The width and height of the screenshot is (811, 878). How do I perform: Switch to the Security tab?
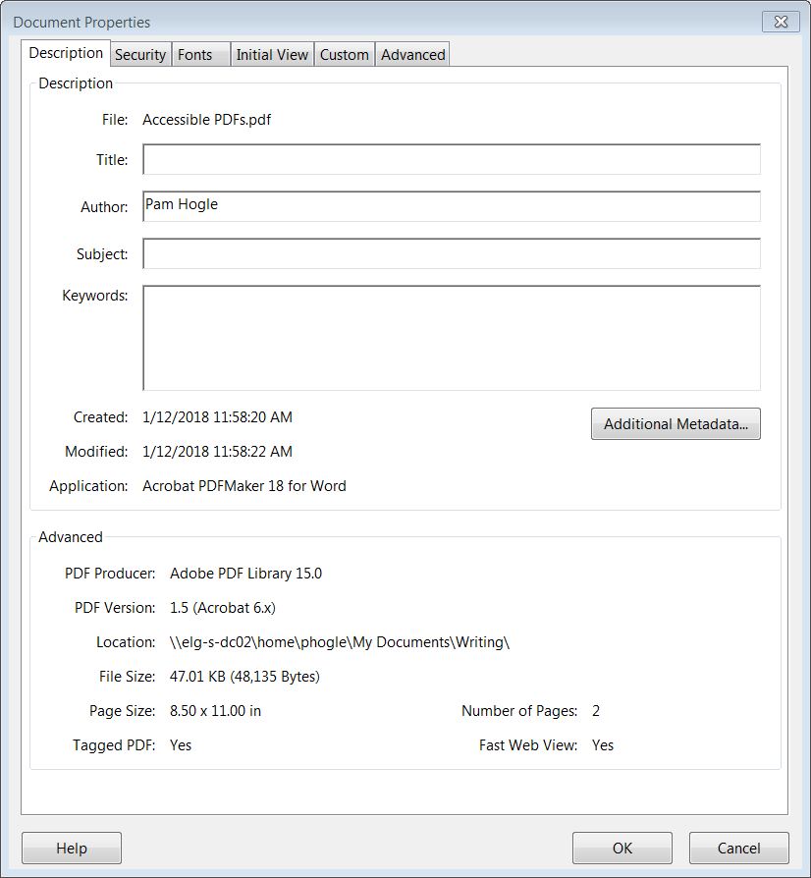click(x=139, y=54)
